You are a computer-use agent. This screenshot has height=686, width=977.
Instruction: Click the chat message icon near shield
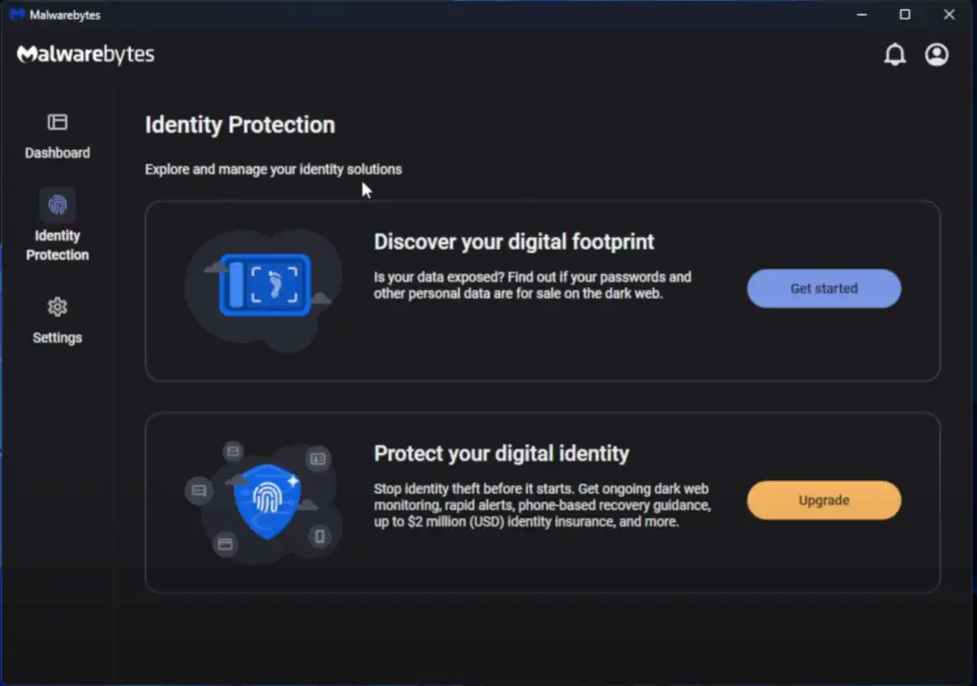pyautogui.click(x=198, y=490)
